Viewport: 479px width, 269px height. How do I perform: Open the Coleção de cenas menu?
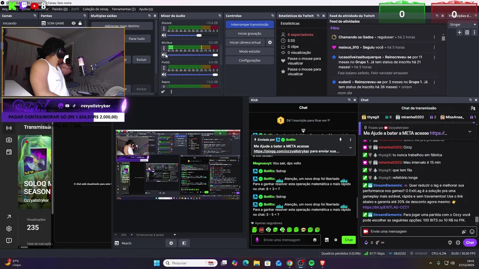click(95, 9)
